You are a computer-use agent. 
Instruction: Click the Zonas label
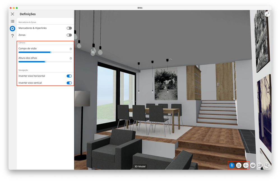[x=22, y=35]
